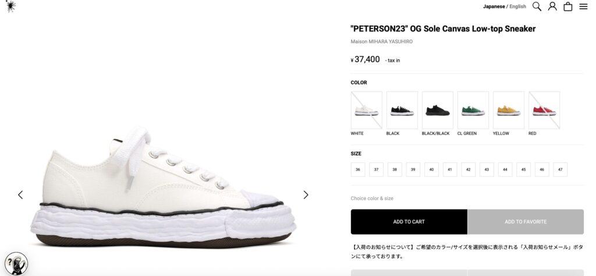Choose the YELLOW color swatch
Screen dimensions: 596x276
[x=509, y=110]
